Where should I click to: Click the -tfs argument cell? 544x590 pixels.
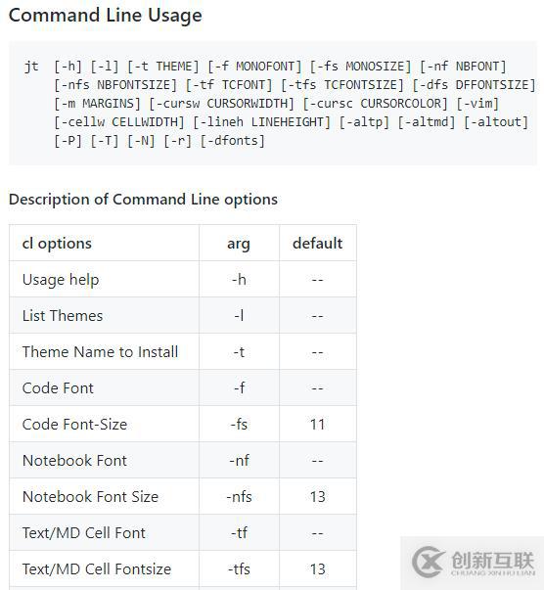(x=239, y=568)
